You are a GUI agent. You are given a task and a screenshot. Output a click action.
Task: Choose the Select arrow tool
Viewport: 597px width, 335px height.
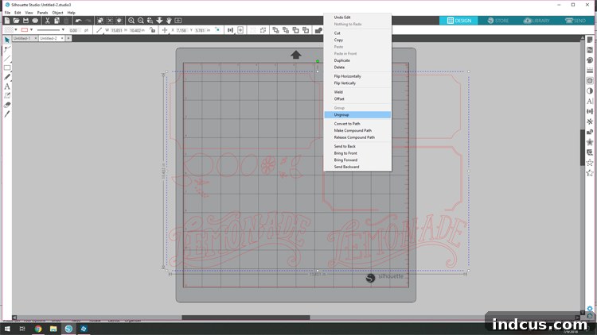pos(7,40)
